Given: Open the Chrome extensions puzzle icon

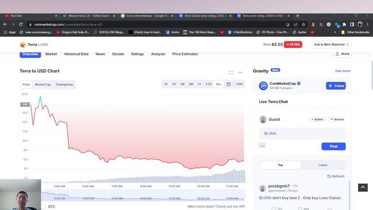Looking at the screenshot, I should click(x=344, y=24).
